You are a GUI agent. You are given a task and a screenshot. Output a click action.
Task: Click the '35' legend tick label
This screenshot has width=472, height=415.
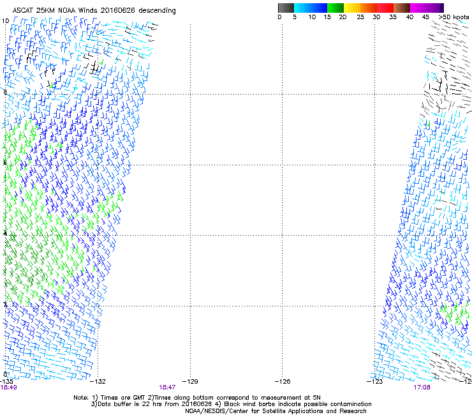tap(393, 17)
